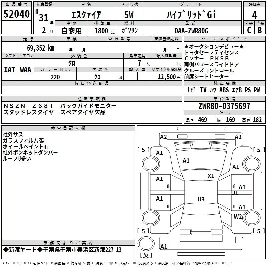Screen dimensions: 267x267
Task: Select the model code DAA-ZWR80G
Action: (191, 31)
